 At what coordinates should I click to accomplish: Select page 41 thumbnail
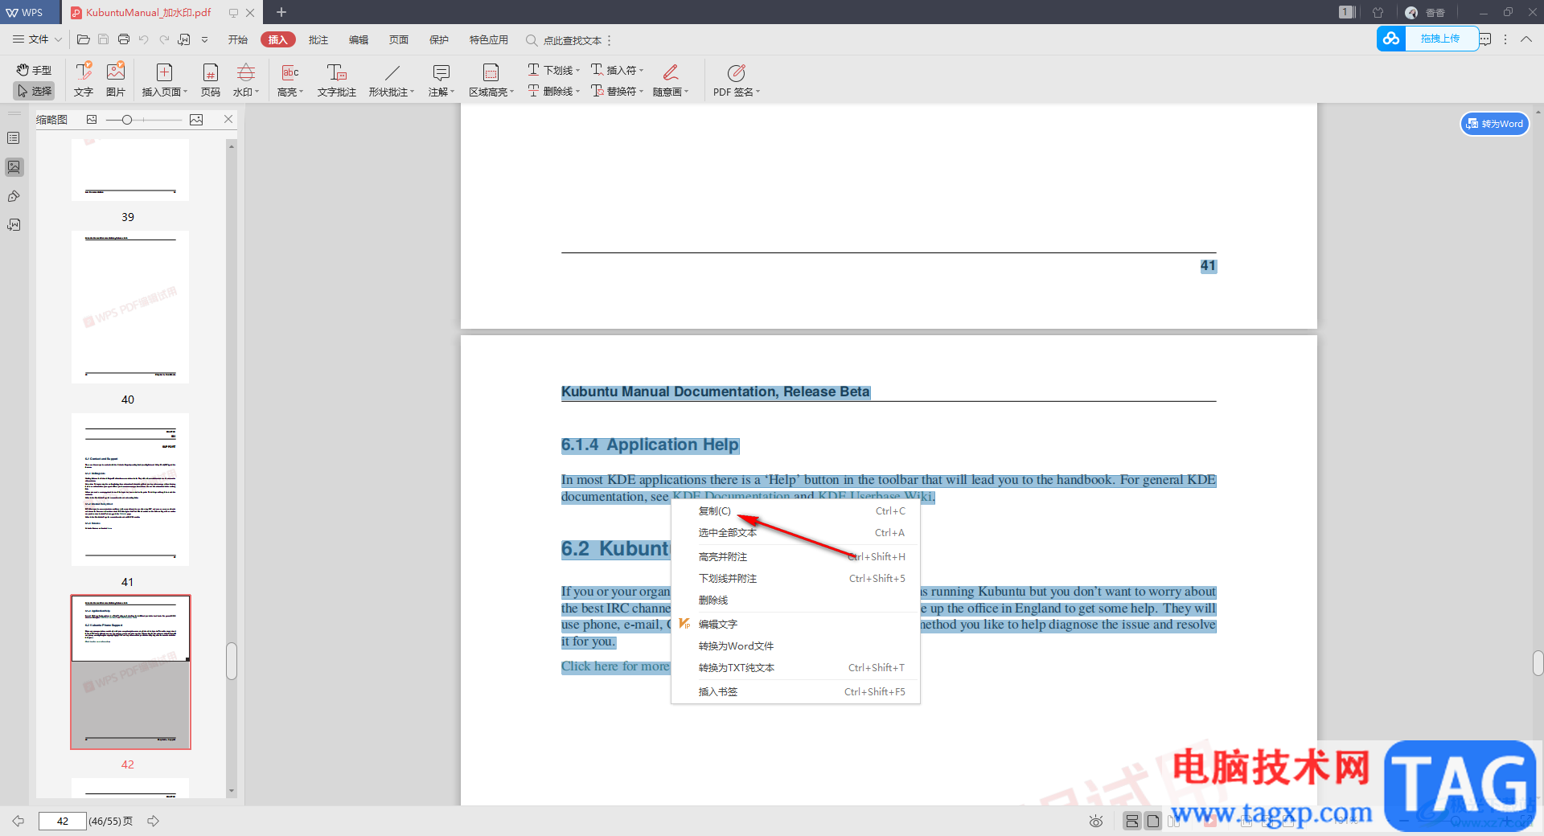[130, 490]
